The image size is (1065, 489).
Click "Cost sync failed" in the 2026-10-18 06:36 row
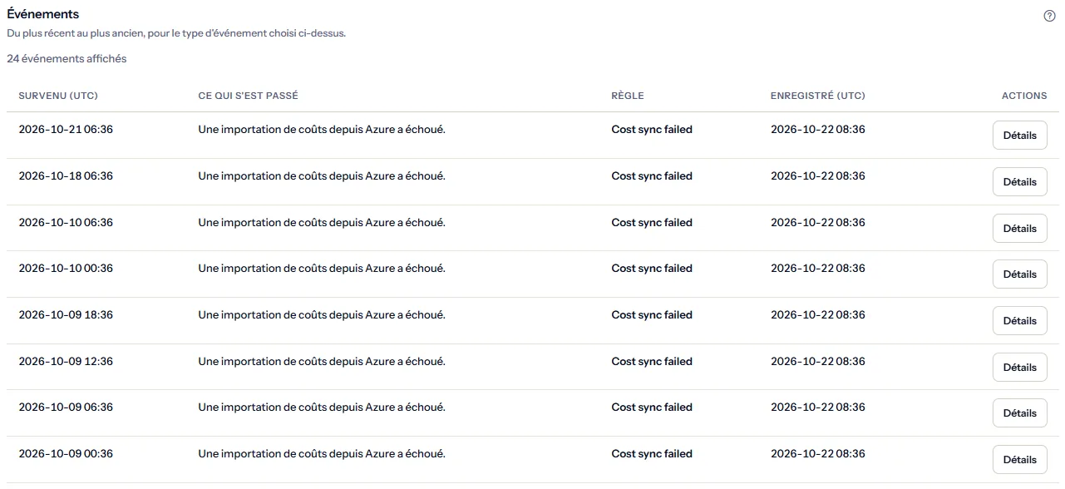[652, 176]
